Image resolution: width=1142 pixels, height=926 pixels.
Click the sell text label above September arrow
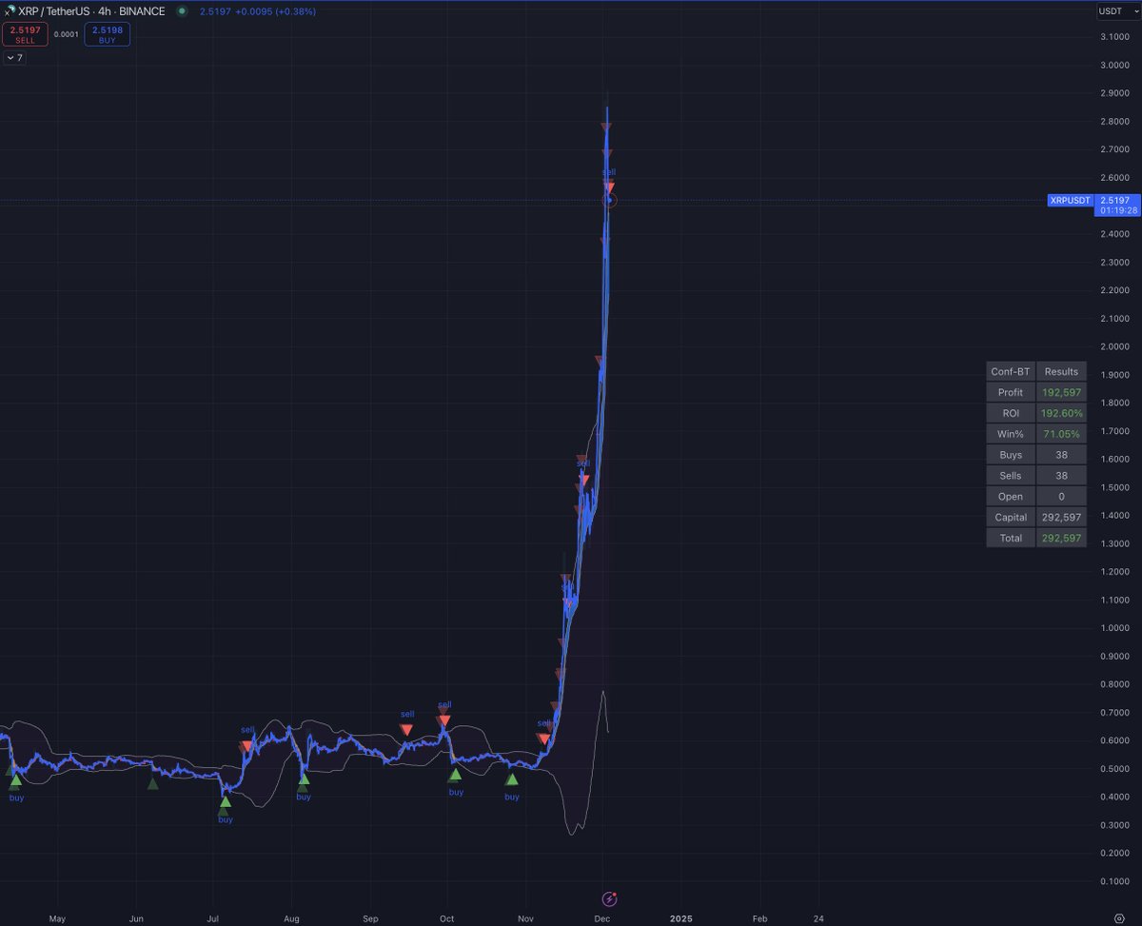pyautogui.click(x=407, y=714)
